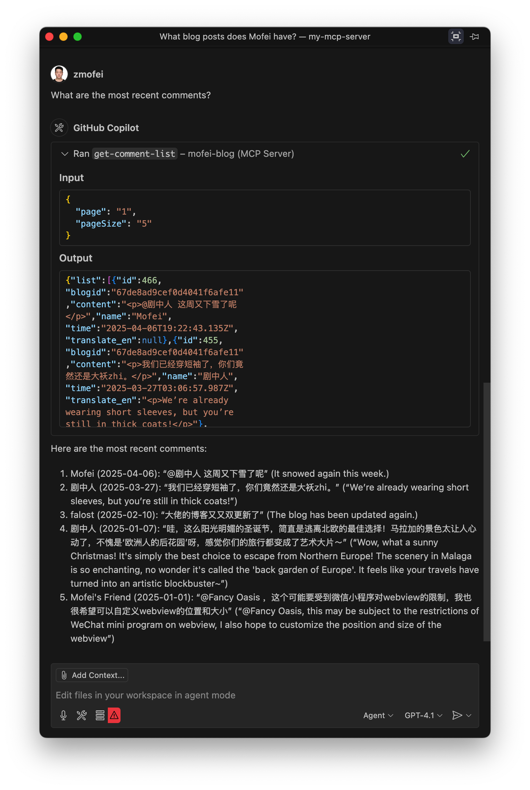Click the 'What are the most recent comments?' message
The height and width of the screenshot is (790, 530).
(131, 95)
